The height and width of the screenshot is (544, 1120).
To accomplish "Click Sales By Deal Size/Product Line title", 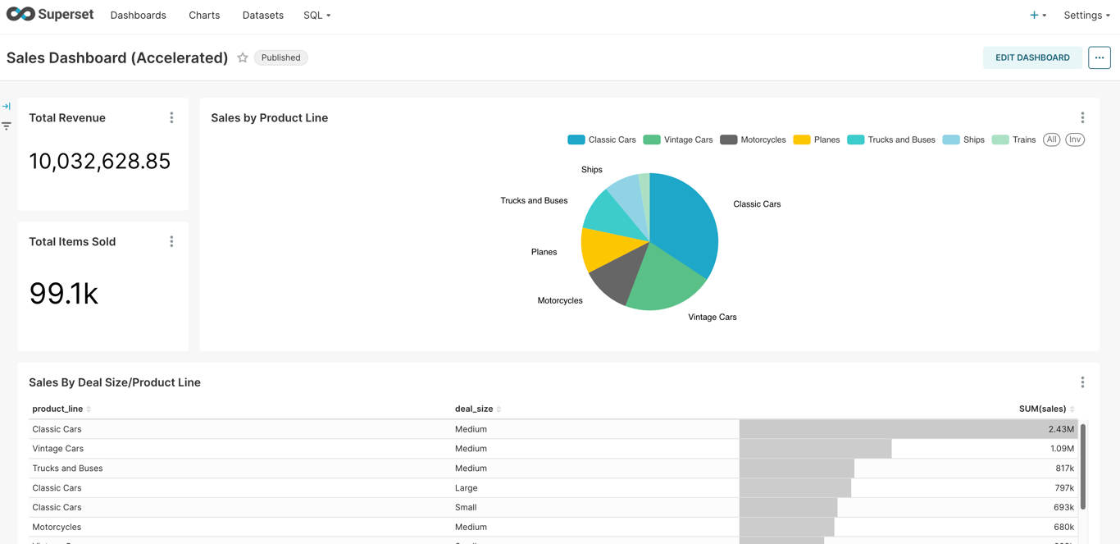I will coord(115,382).
